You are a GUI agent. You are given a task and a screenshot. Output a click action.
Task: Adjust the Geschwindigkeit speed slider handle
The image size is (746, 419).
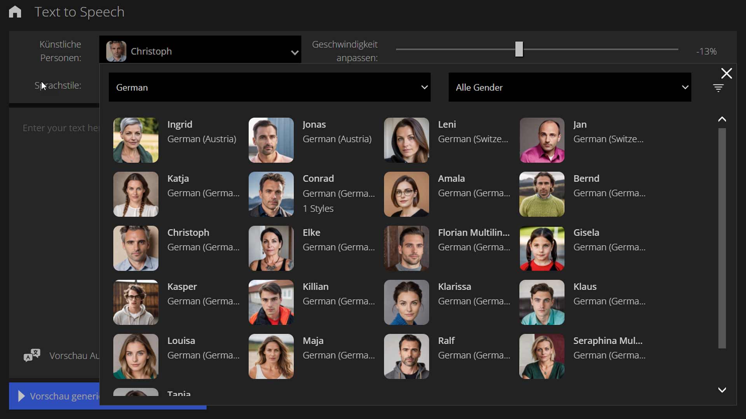point(519,49)
